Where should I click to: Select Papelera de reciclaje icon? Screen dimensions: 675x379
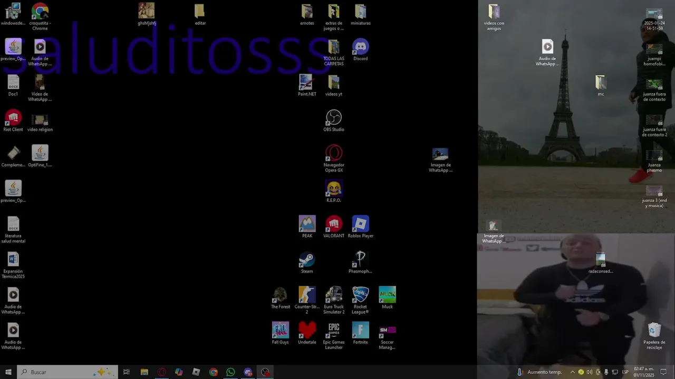654,336
